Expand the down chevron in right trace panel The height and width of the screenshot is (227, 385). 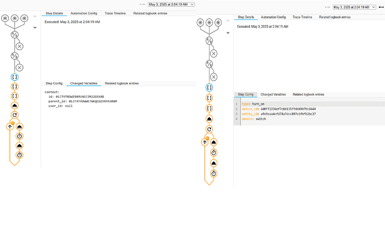click(228, 33)
